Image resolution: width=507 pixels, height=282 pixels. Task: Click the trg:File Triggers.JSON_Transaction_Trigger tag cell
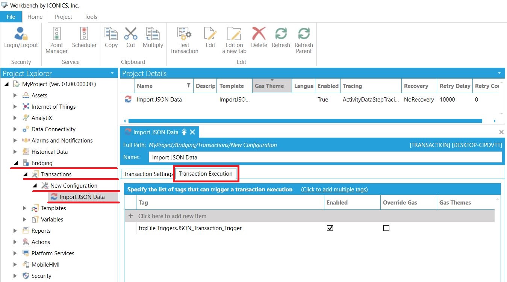[x=230, y=228]
